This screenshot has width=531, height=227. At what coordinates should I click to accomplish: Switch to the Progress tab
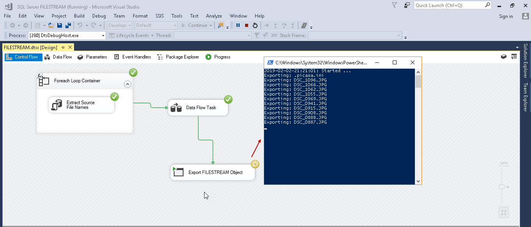(218, 57)
